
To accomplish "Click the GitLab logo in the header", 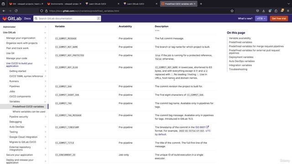I will tap(12, 18).
